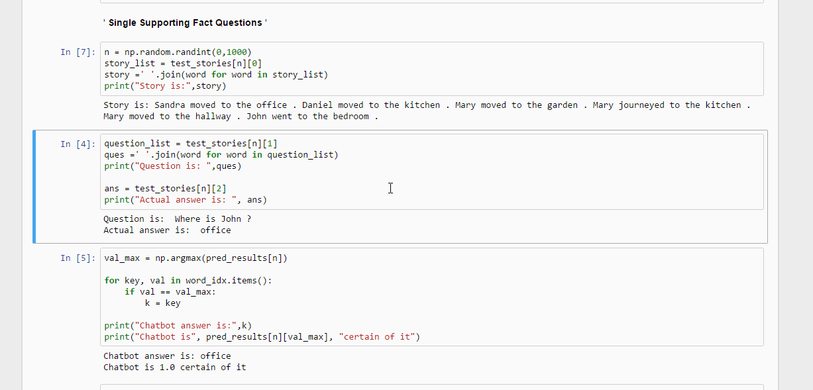Select the In [4] cell prompt
The image size is (813, 390).
click(78, 144)
